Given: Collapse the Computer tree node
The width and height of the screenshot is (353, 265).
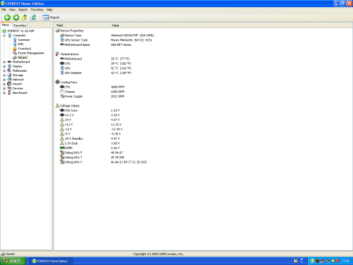Looking at the screenshot, I should coord(4,35).
